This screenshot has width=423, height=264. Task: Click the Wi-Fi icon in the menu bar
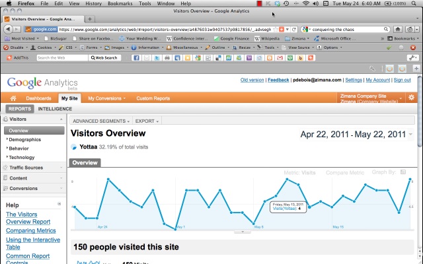[305, 3]
